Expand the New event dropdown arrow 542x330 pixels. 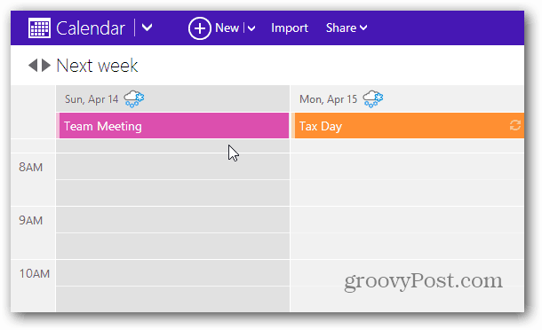click(x=251, y=28)
